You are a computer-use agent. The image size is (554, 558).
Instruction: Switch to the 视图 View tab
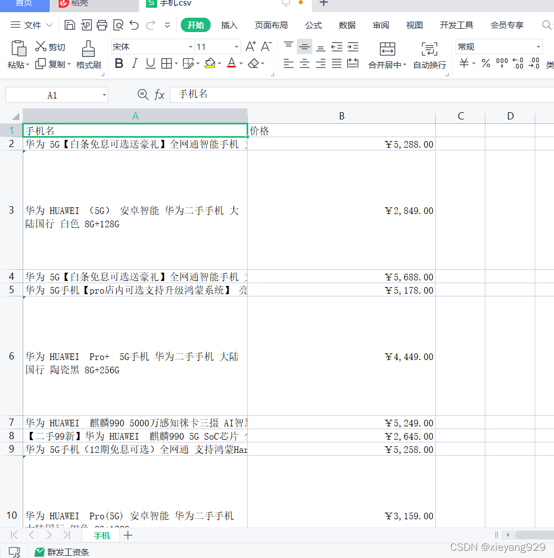pyautogui.click(x=414, y=25)
